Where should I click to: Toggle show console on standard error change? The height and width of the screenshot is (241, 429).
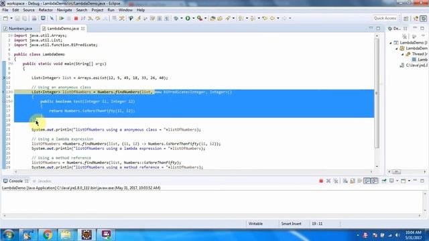tap(374, 181)
